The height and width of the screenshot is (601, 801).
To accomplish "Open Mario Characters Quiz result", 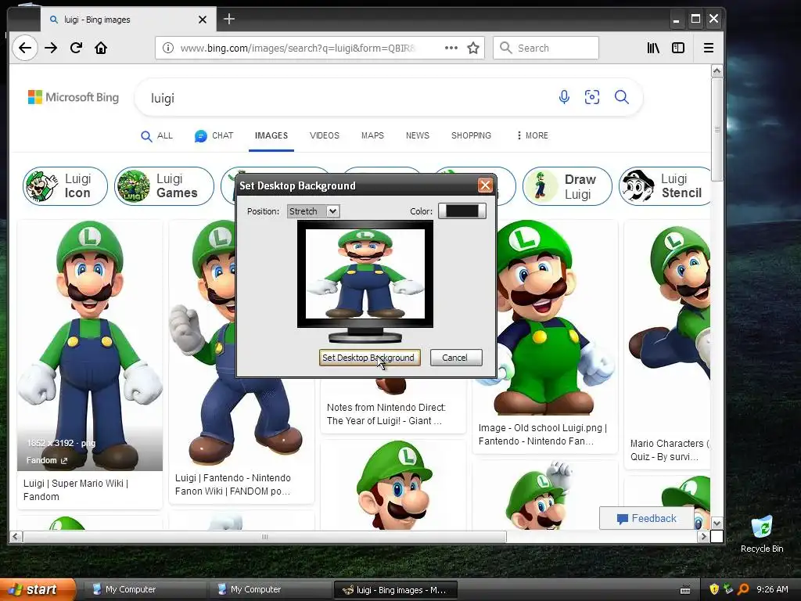I will click(670, 450).
